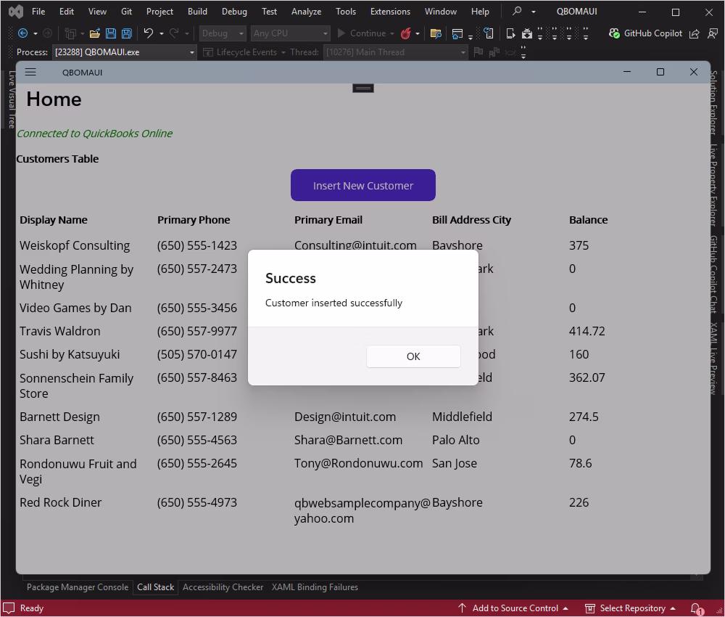Click the Weiskopf Consulting display name
The height and width of the screenshot is (617, 725).
tap(75, 245)
